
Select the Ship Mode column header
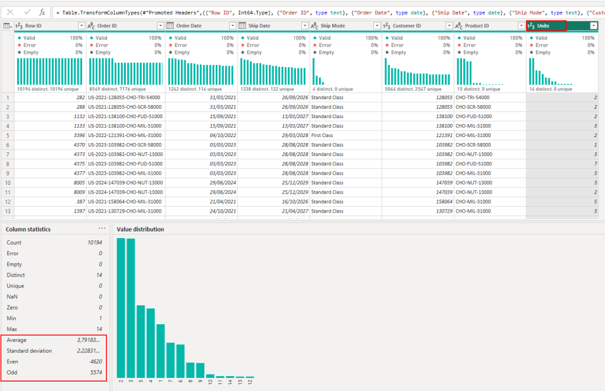coord(346,26)
